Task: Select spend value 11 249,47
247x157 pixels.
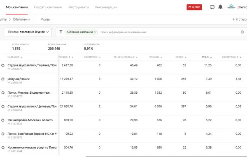Action: pos(66,79)
